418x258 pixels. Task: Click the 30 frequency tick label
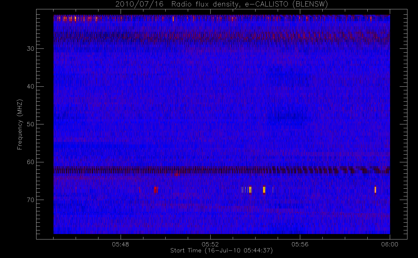(x=30, y=49)
